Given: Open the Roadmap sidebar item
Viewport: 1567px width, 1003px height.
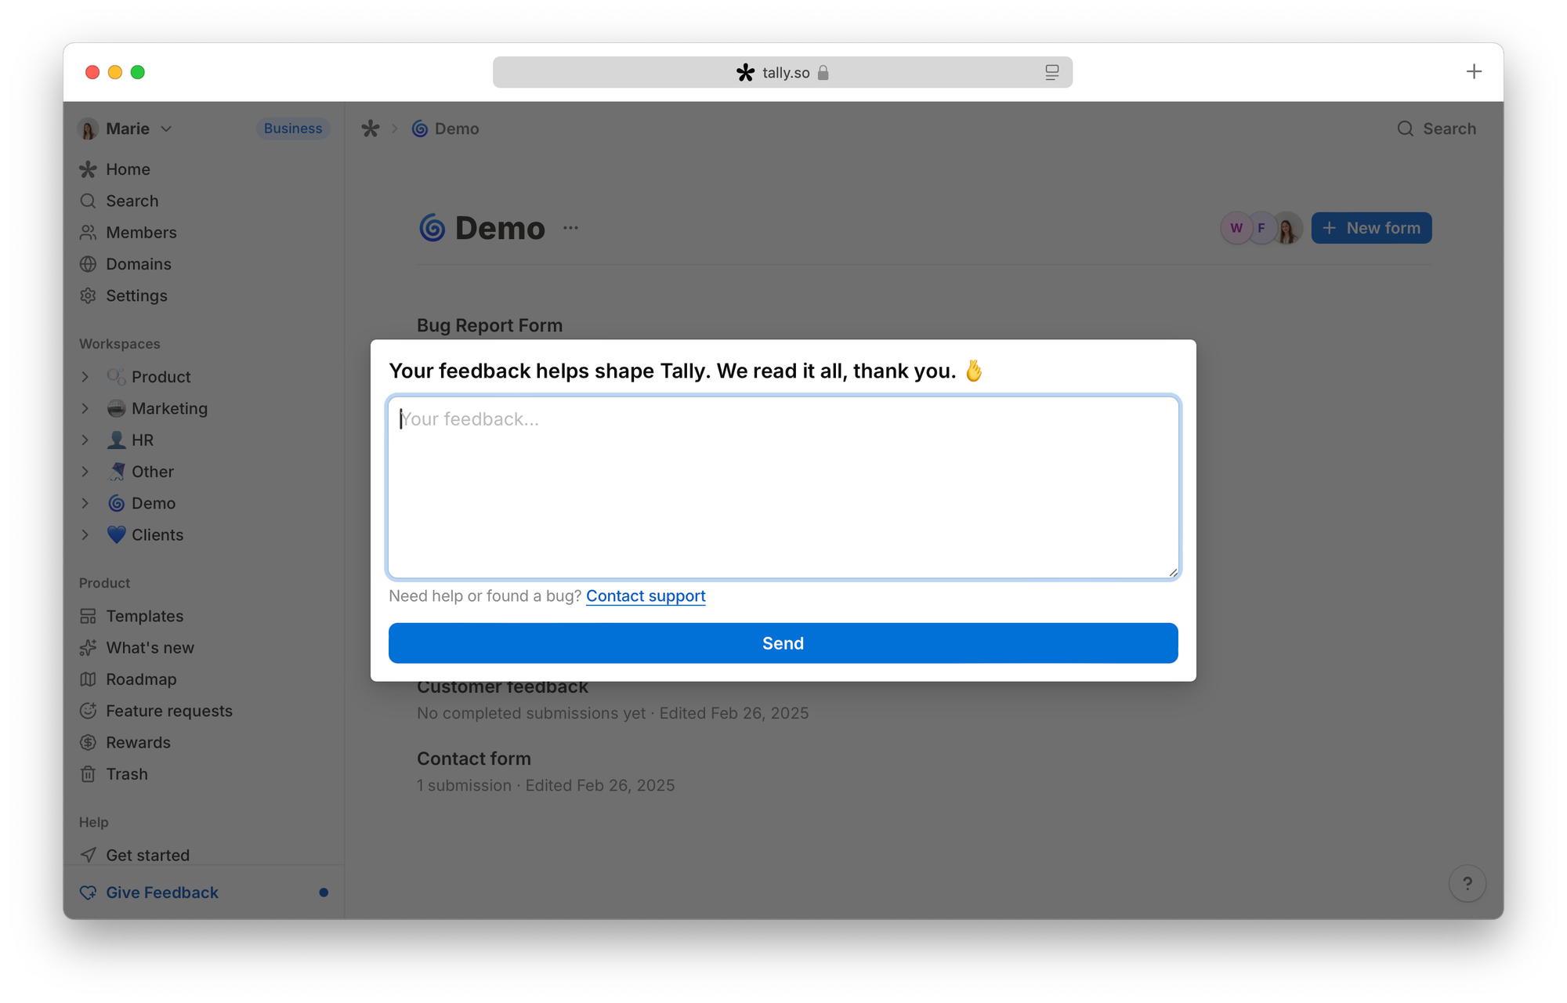Looking at the screenshot, I should [141, 679].
